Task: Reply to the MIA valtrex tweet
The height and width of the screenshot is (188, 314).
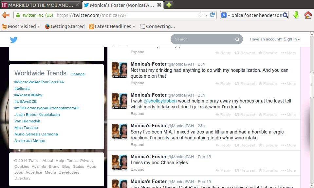Action: pyautogui.click(x=223, y=145)
